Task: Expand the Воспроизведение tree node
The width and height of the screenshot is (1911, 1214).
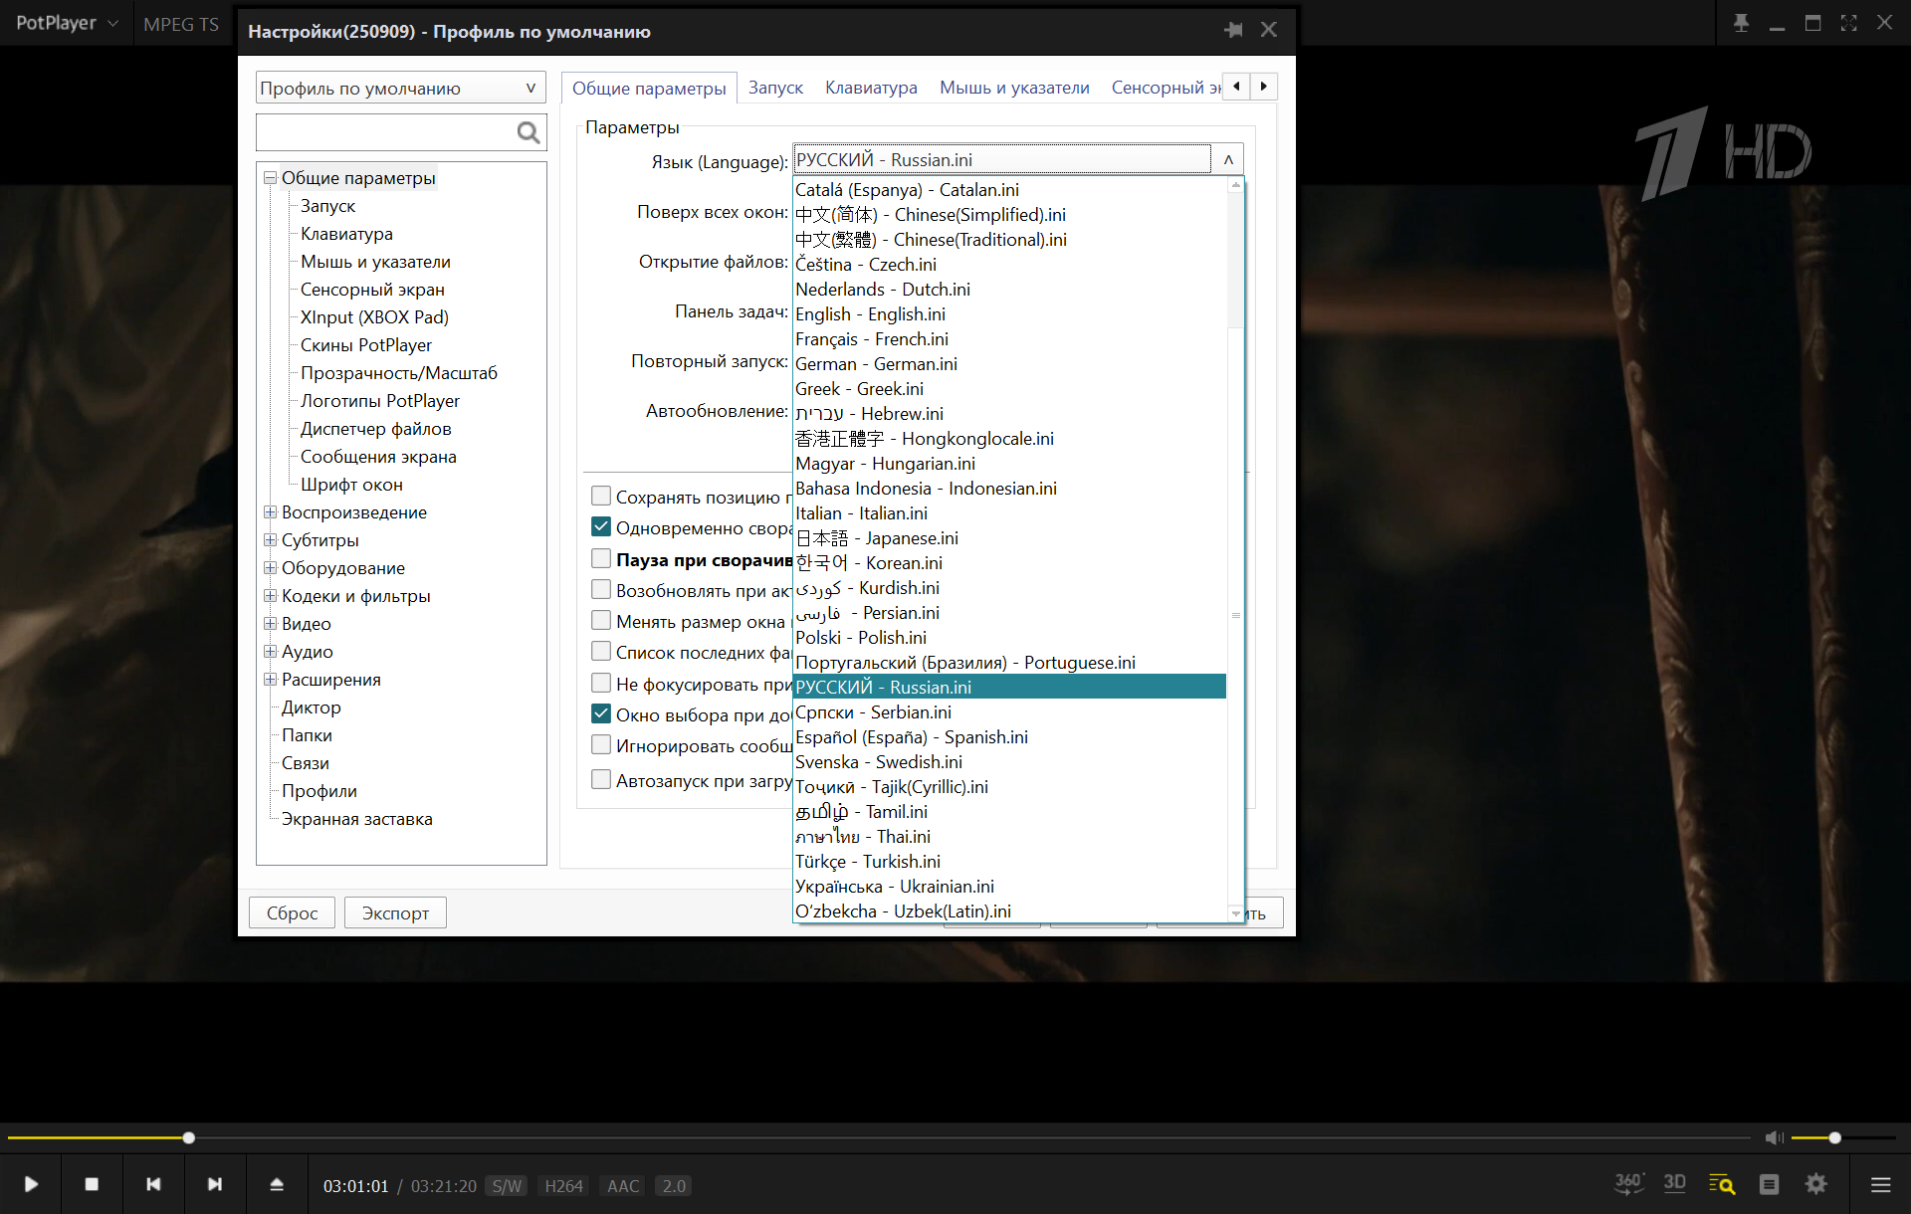Action: (270, 511)
